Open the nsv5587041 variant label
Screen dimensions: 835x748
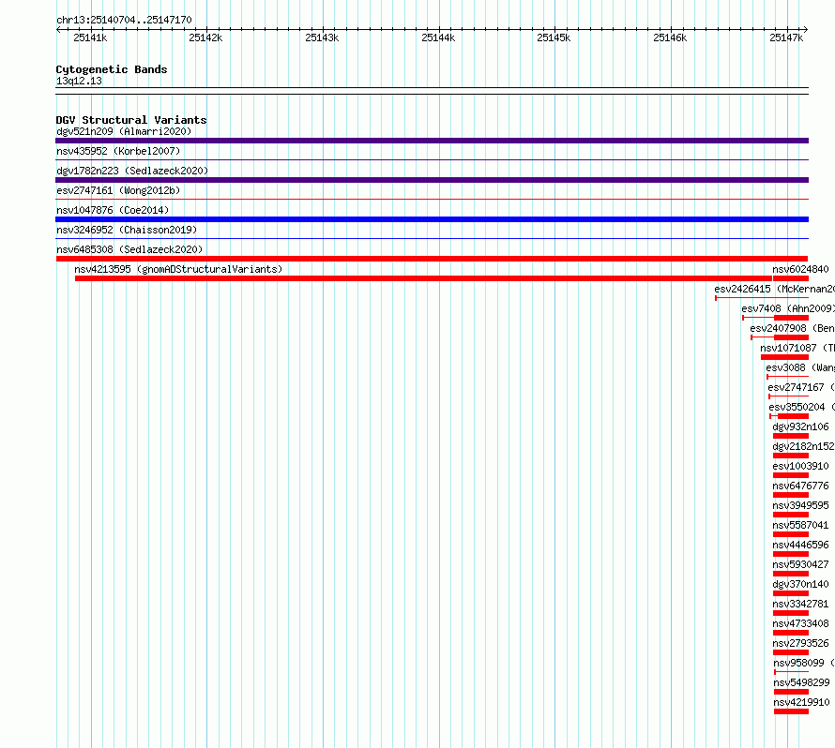coord(800,525)
